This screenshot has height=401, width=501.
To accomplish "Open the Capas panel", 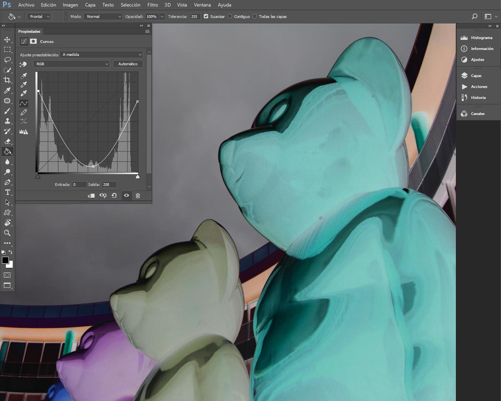I will (x=472, y=75).
